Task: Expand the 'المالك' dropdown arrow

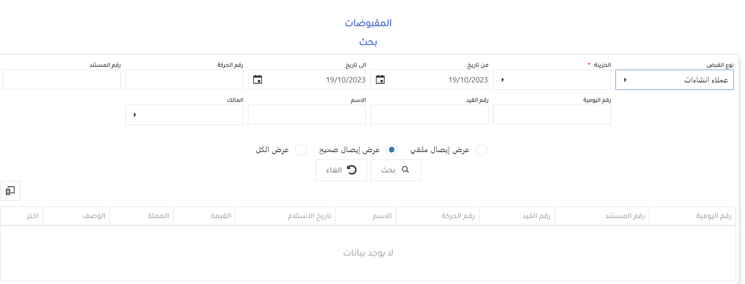Action: pos(135,115)
